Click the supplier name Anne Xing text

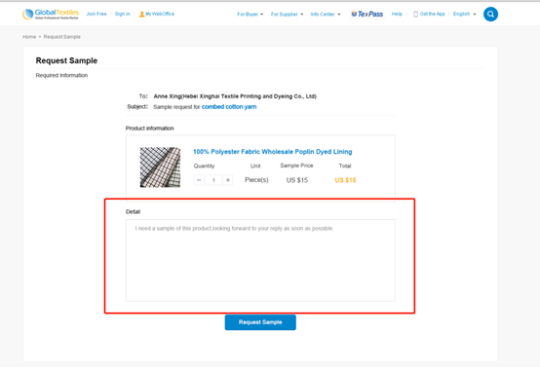point(235,96)
